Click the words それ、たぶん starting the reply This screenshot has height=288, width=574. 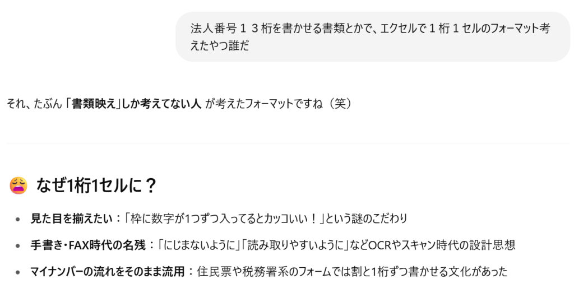tap(34, 104)
